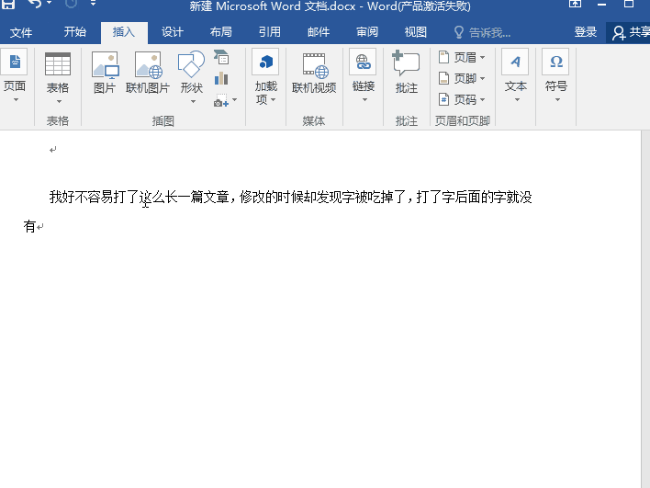Click the Save icon in quick access toolbar
Viewport: 650px width, 488px height.
8,5
